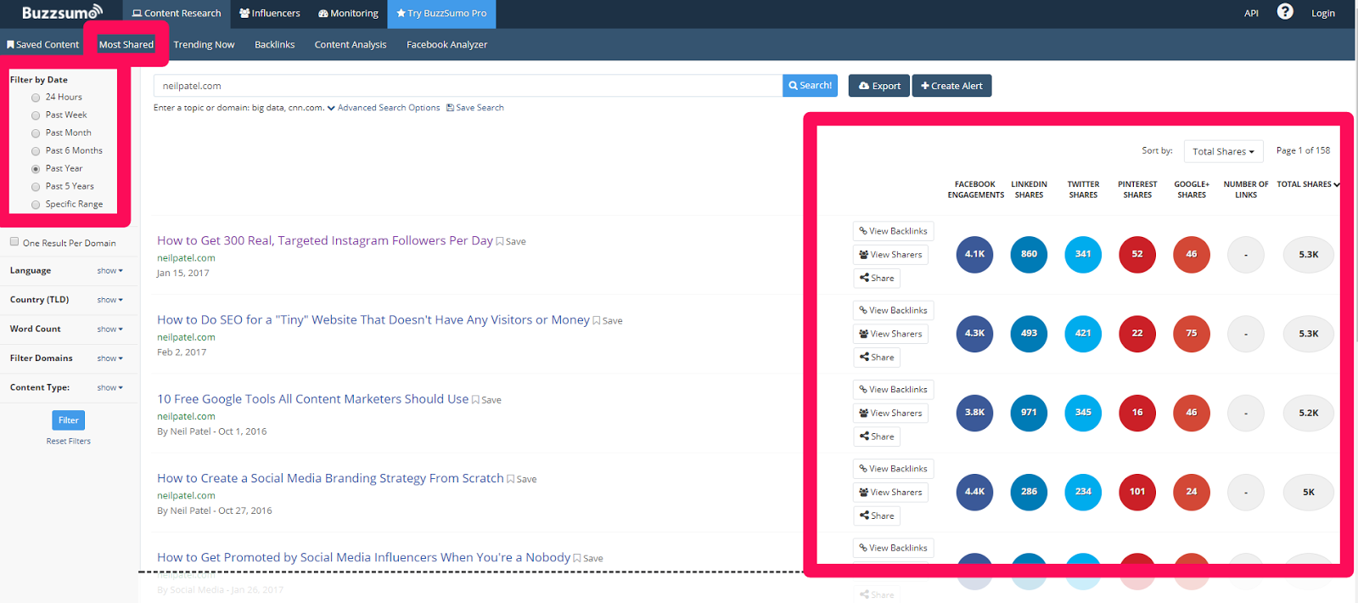The width and height of the screenshot is (1358, 603).
Task: Click the blue Facebook 4.1K circle
Action: (974, 254)
